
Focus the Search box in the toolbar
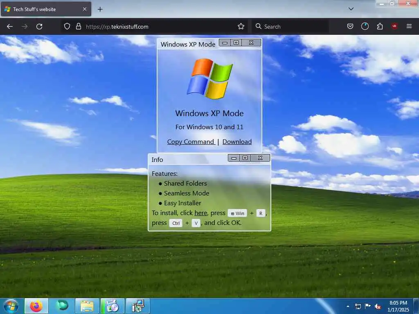291,27
